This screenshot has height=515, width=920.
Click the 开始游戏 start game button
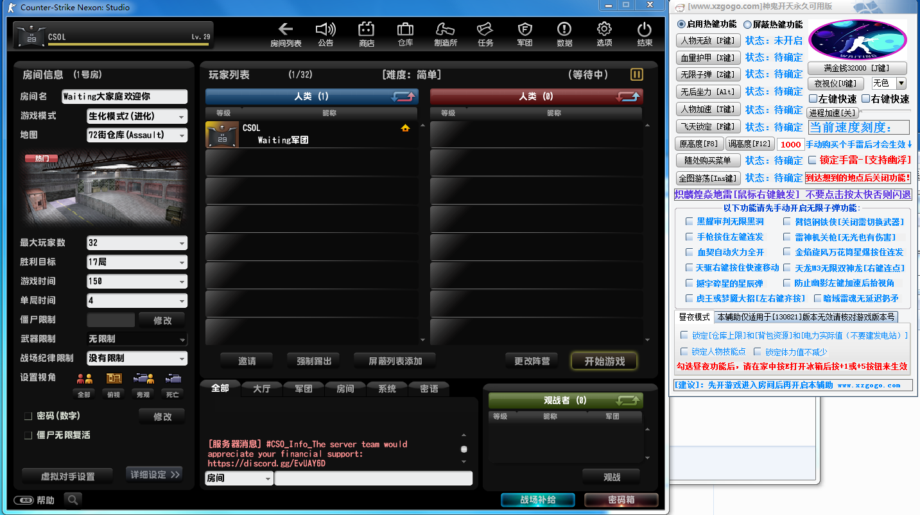[604, 361]
